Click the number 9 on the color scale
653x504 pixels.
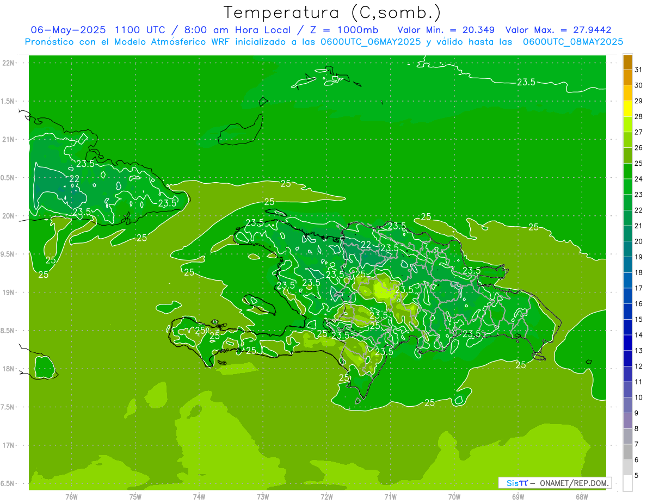636,413
